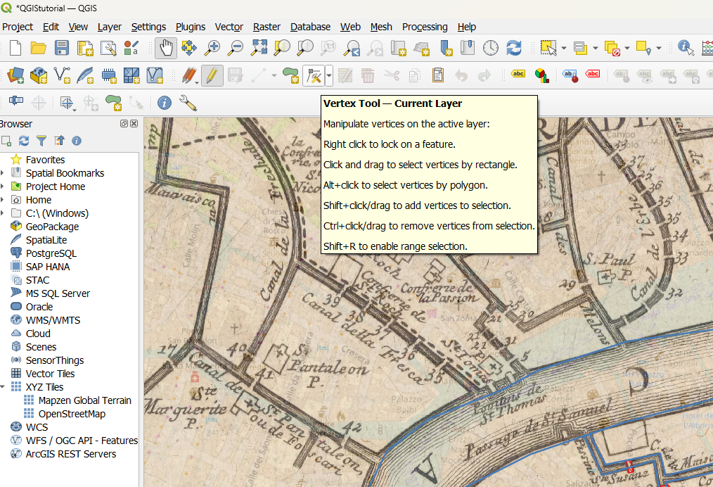
Task: Click the wrench settings icon
Action: [x=188, y=103]
